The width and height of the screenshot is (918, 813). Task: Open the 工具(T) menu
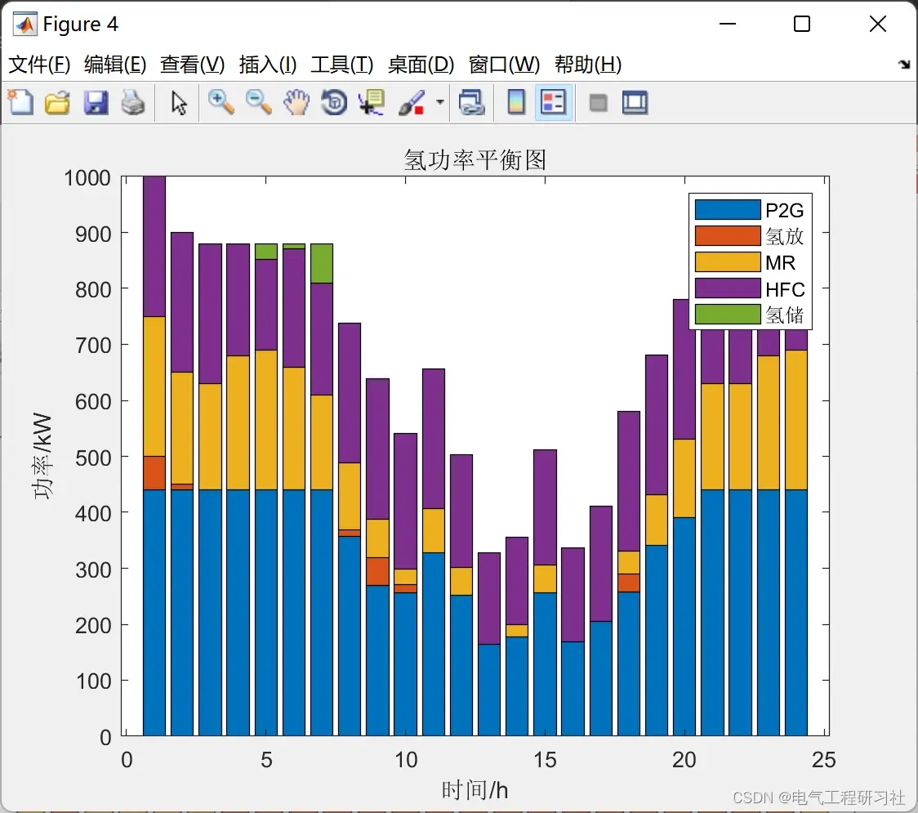342,65
